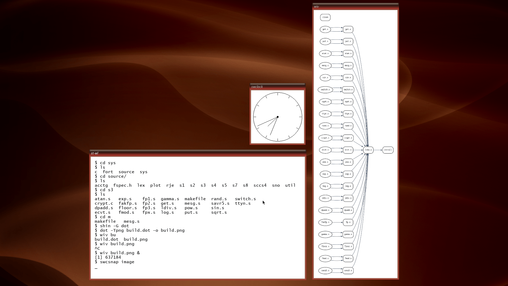Click the '$ cd source/' command in the terminal

tap(111, 176)
